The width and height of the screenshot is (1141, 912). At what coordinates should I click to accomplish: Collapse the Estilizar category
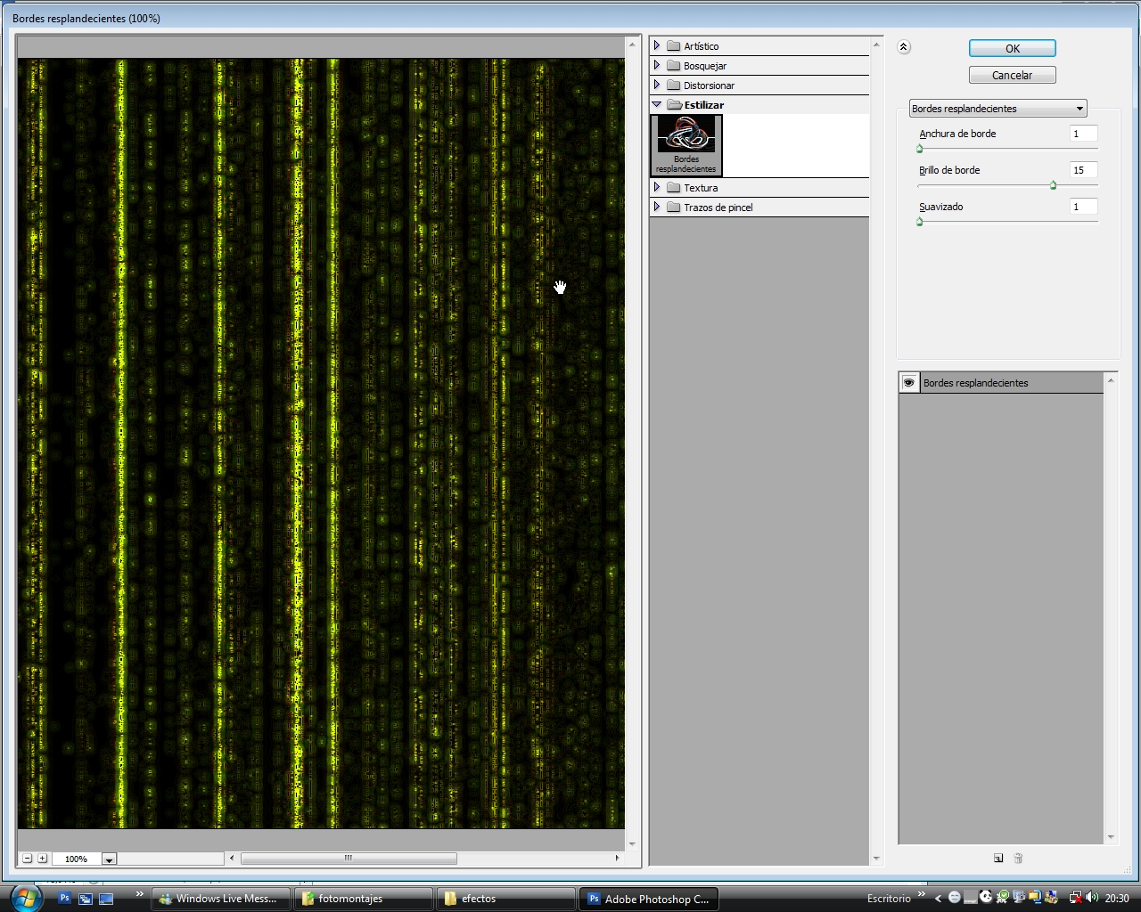point(657,104)
